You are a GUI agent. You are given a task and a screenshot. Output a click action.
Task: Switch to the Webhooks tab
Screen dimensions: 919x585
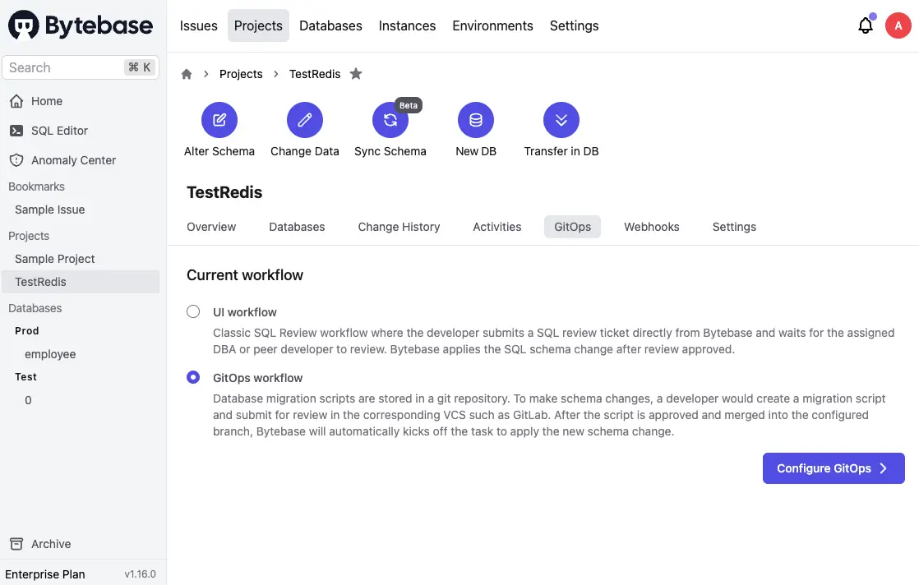coord(651,226)
